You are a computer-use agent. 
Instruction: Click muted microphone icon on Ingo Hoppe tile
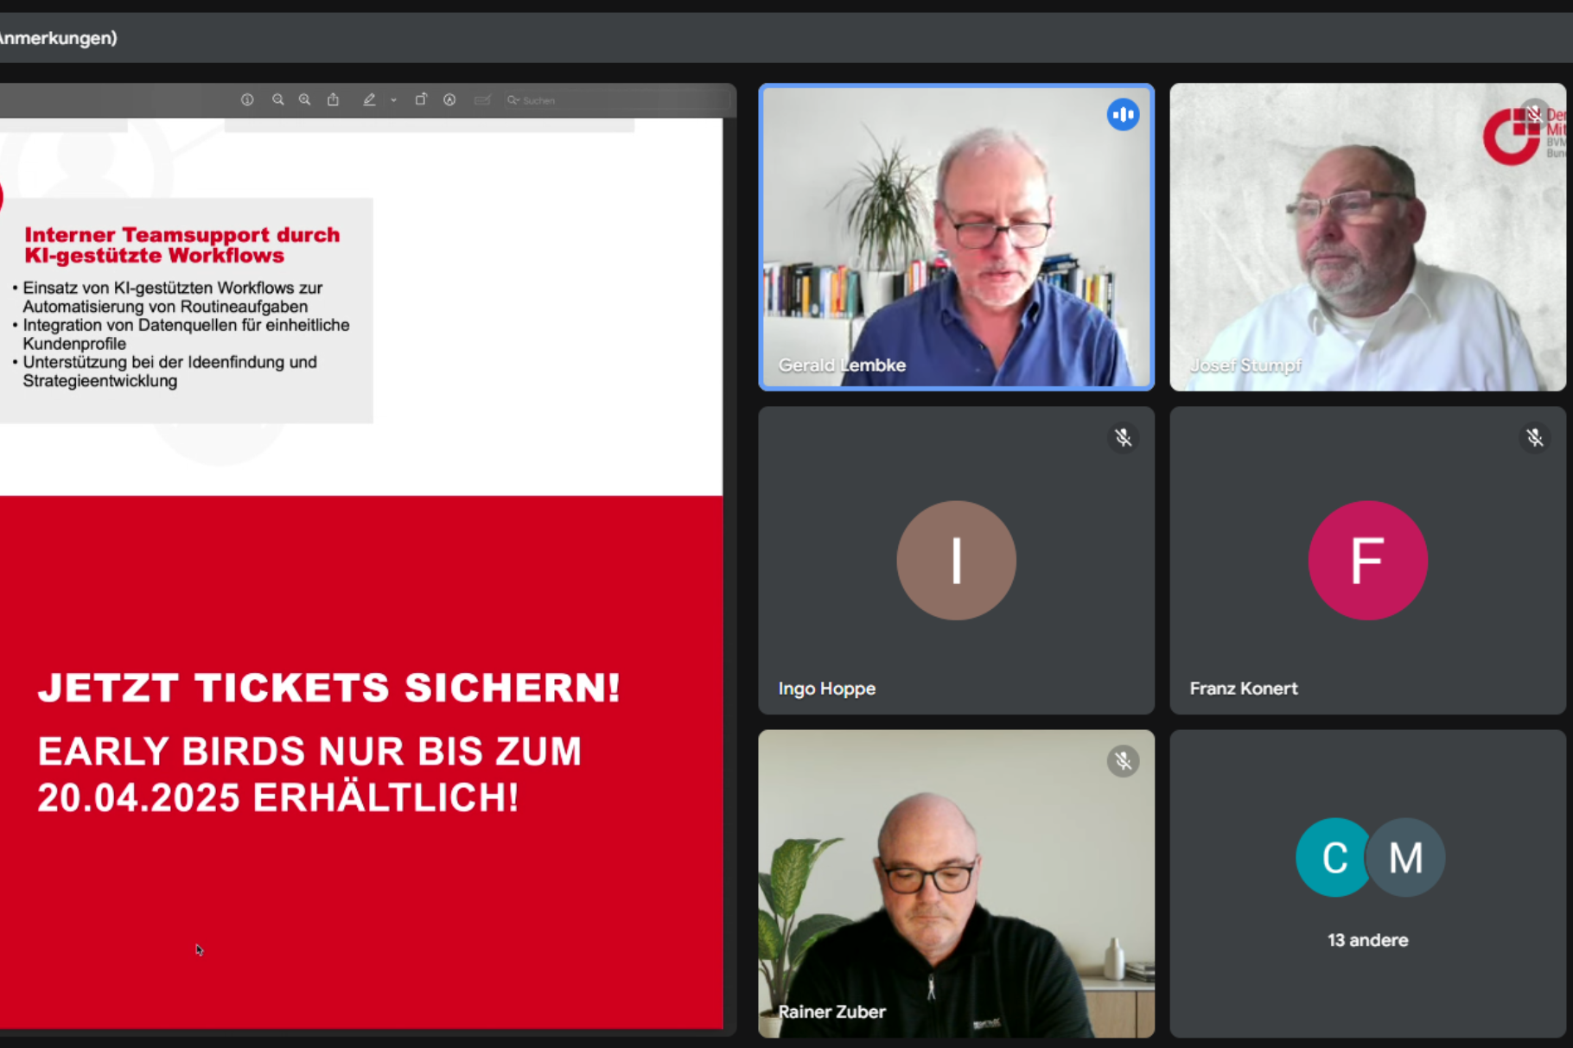click(1123, 438)
